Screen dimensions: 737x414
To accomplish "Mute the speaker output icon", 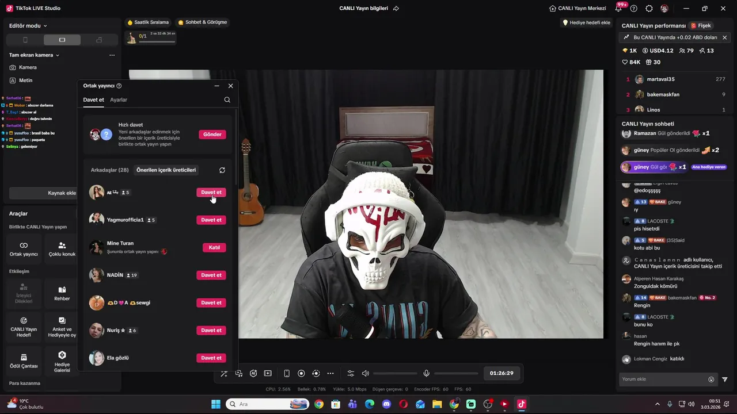I will tap(365, 373).
